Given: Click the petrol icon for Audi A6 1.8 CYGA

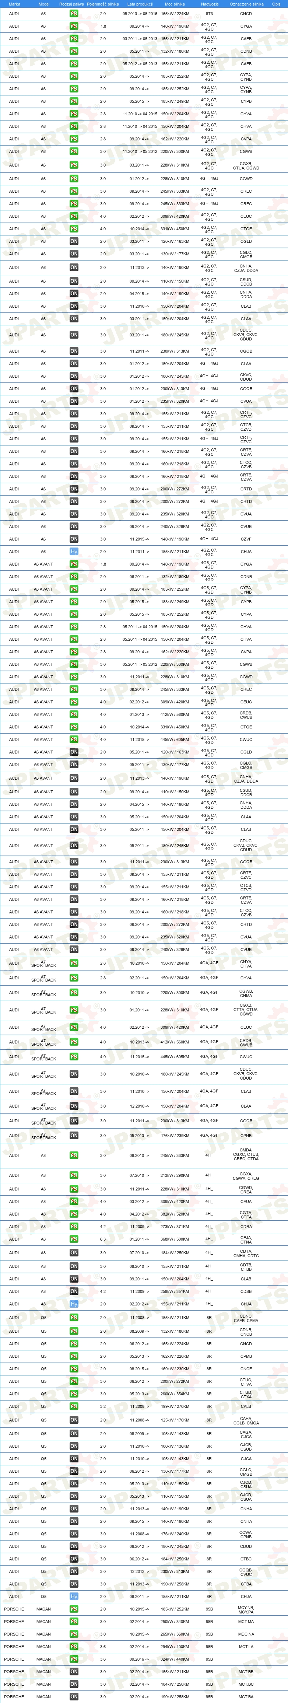Looking at the screenshot, I should (x=74, y=27).
